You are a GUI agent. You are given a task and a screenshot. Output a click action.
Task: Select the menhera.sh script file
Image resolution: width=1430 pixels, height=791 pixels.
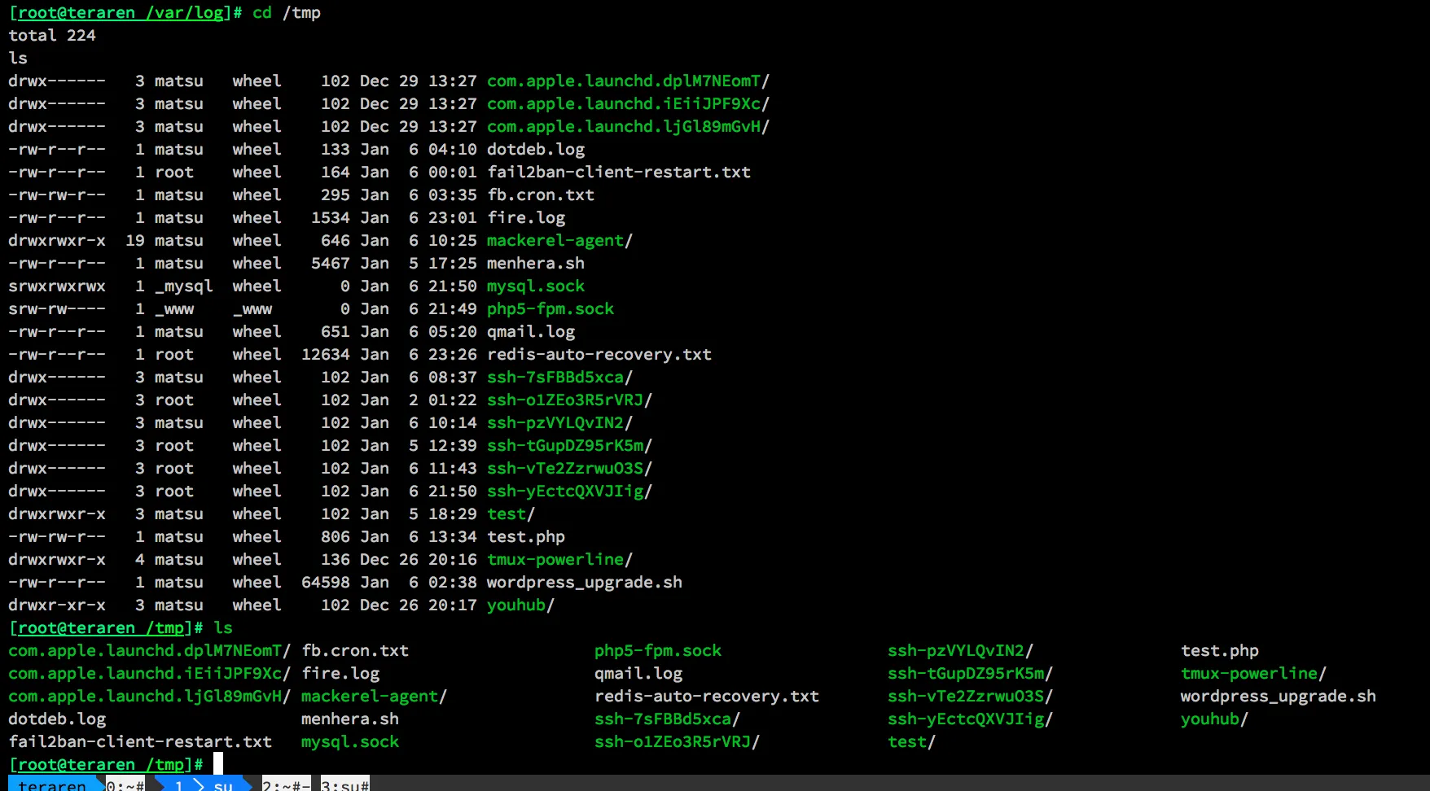pyautogui.click(x=535, y=263)
